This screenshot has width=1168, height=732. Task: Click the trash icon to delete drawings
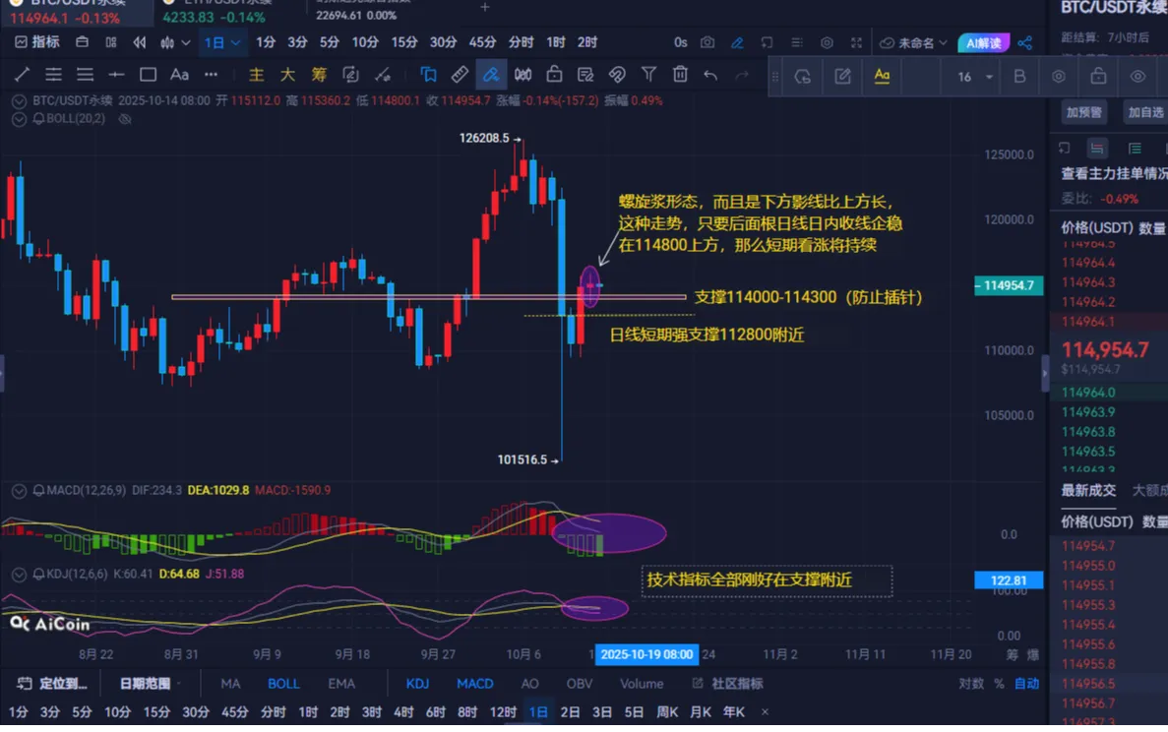(x=680, y=75)
